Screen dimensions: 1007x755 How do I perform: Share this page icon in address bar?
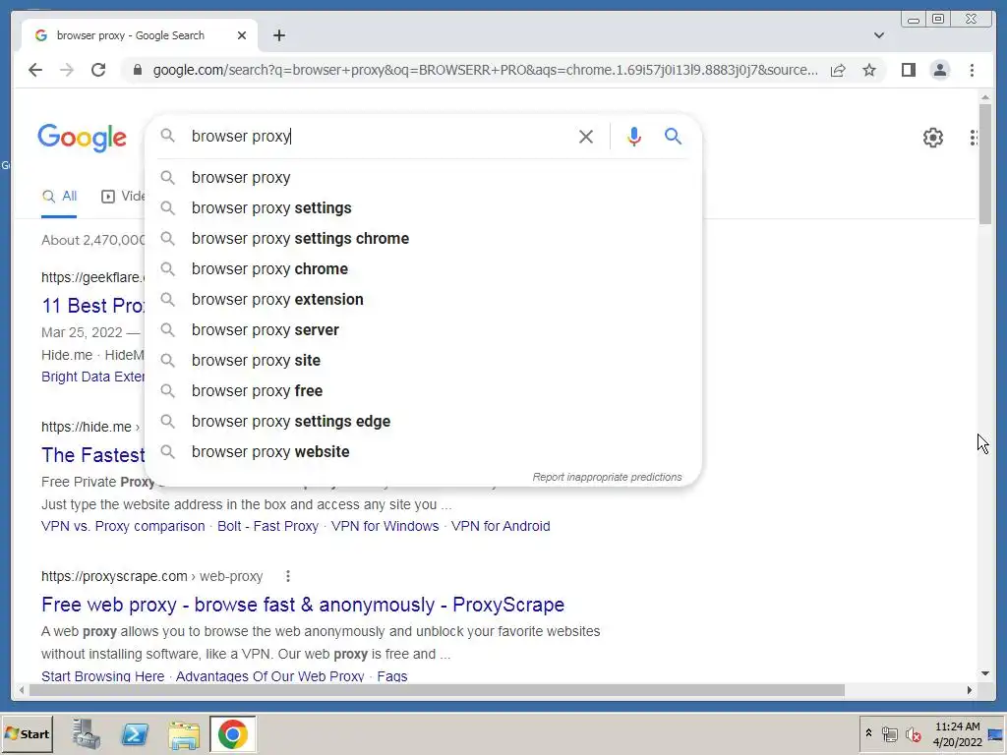point(838,70)
